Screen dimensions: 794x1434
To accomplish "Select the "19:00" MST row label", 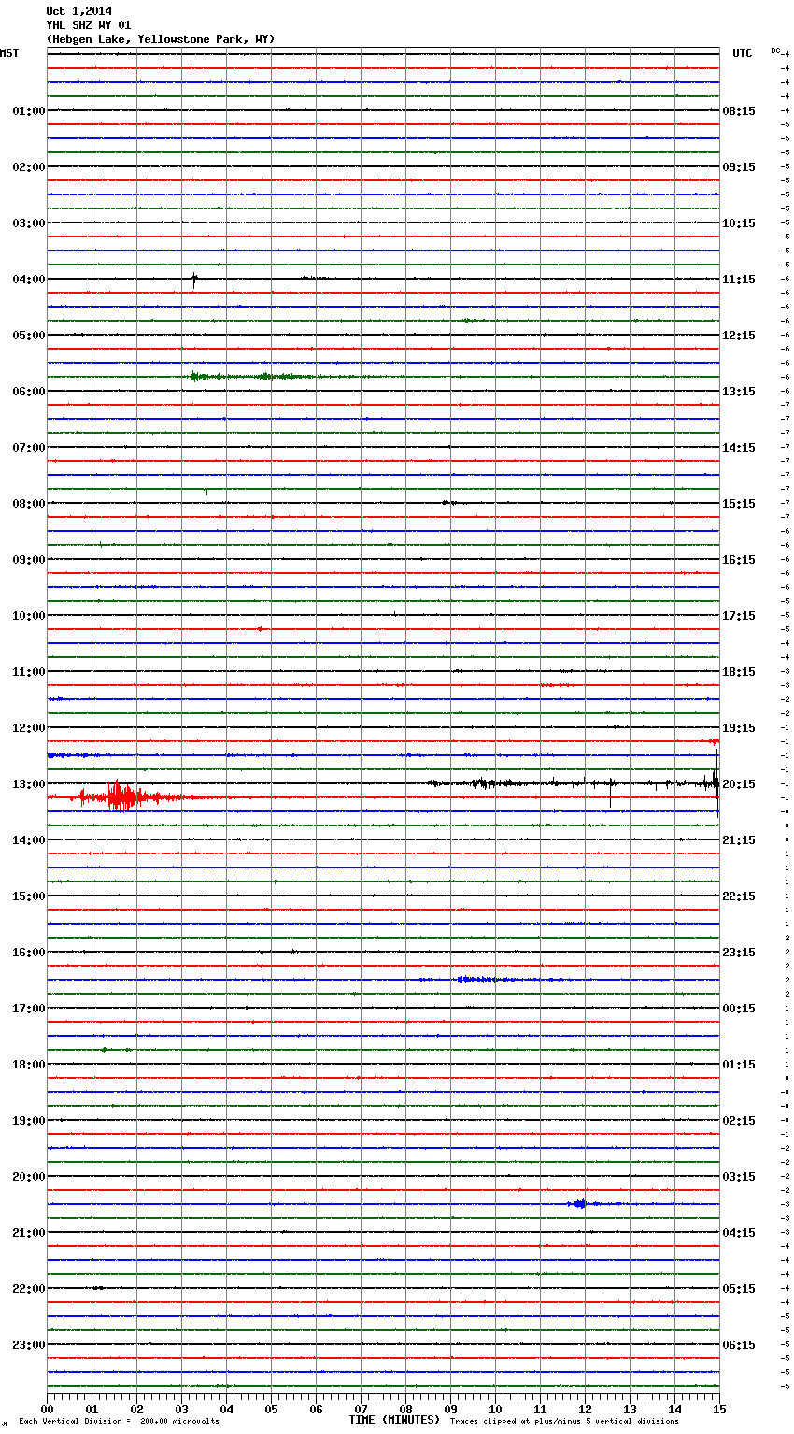I will pos(29,1121).
